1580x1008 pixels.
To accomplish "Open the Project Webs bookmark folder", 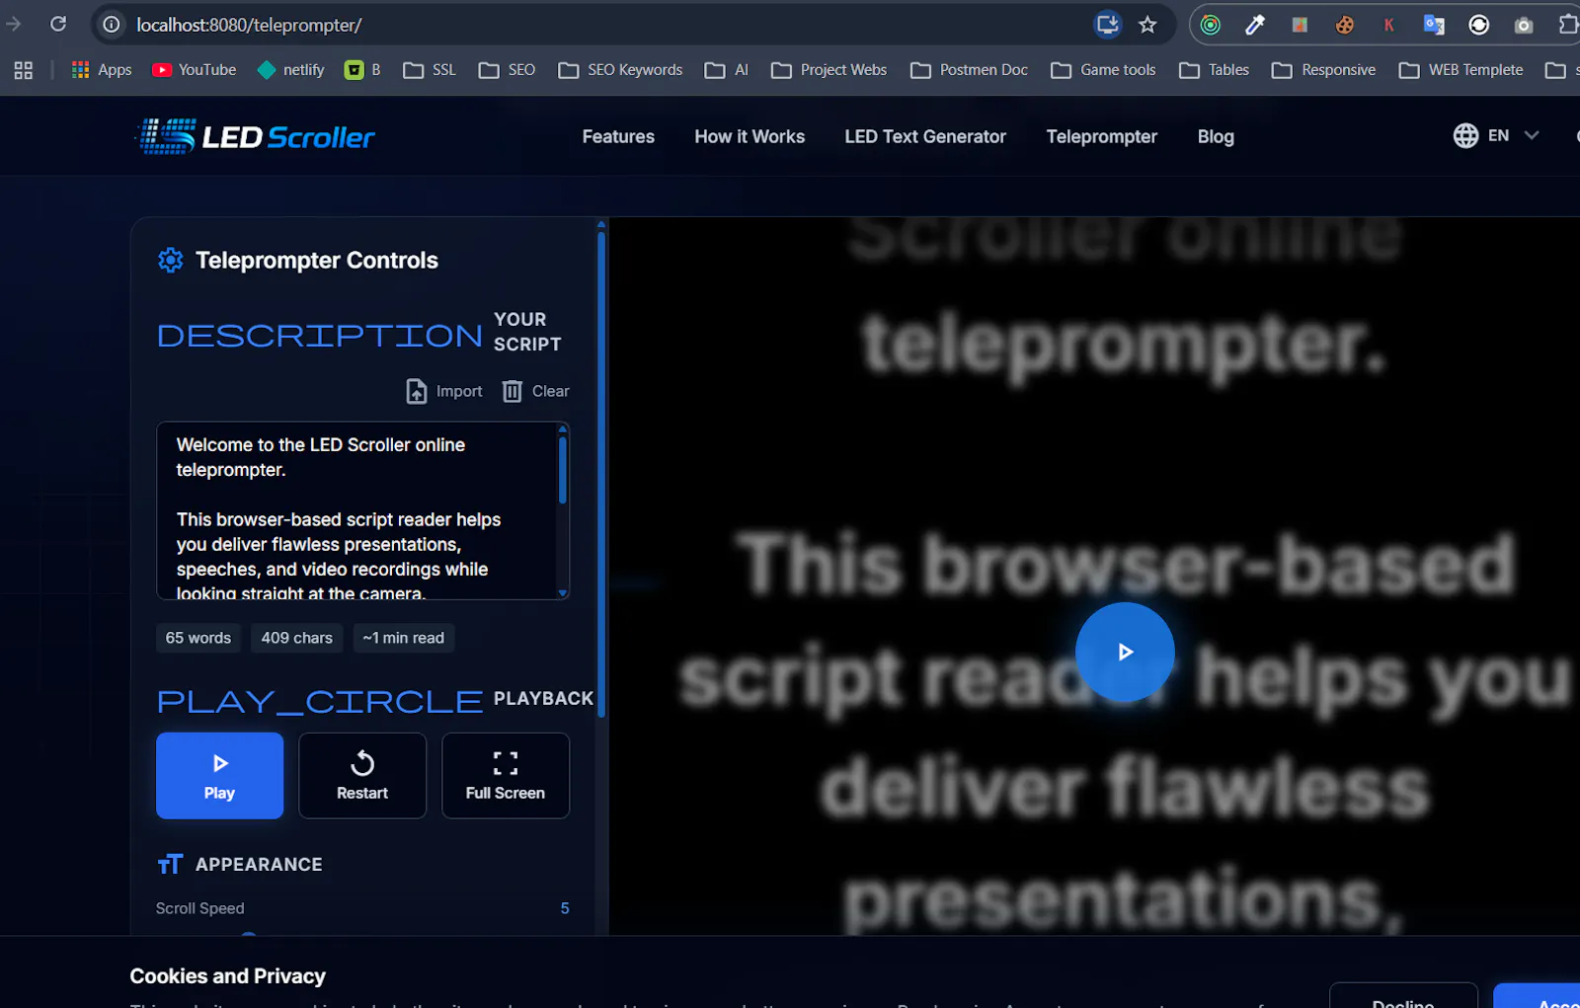I will click(829, 70).
